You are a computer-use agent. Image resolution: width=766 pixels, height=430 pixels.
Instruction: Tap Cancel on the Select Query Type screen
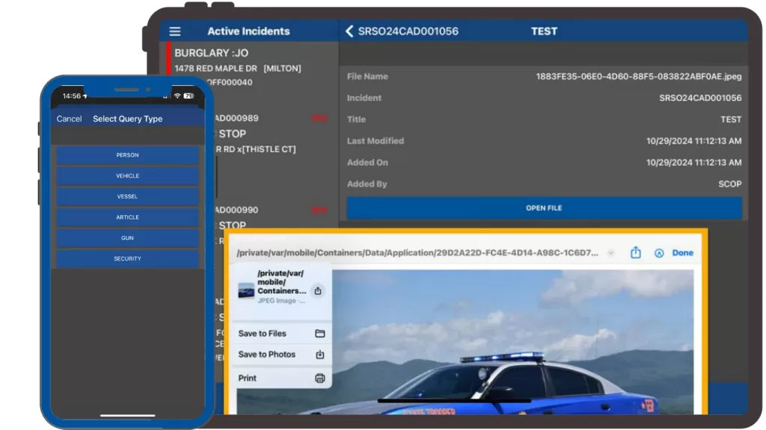click(69, 118)
